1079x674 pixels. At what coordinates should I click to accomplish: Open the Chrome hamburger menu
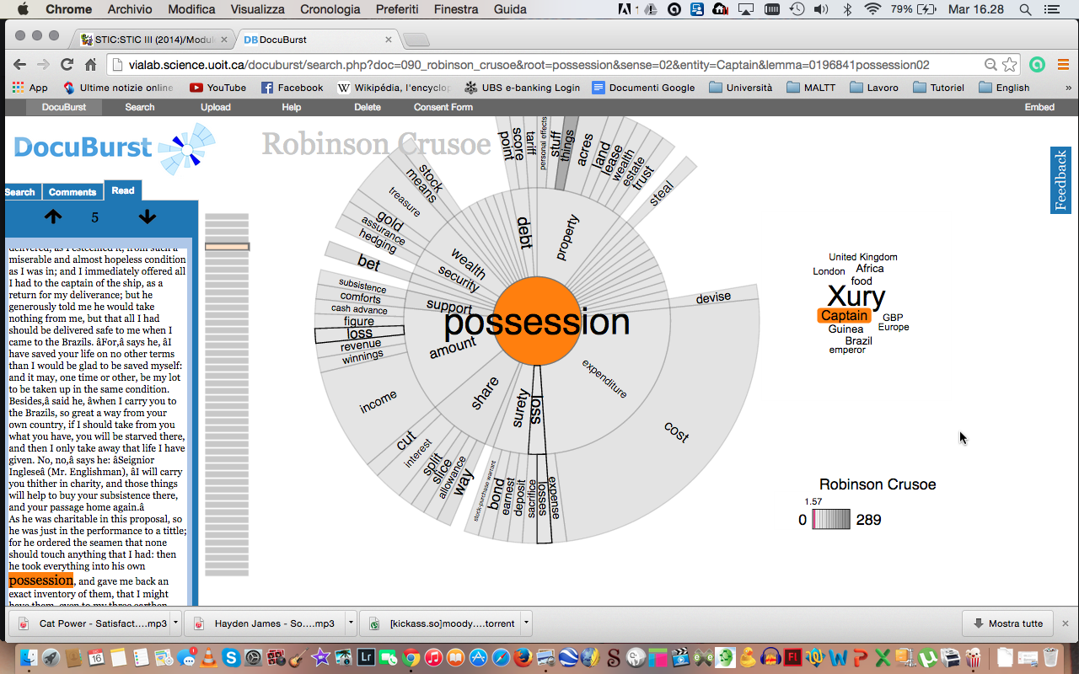(1063, 65)
